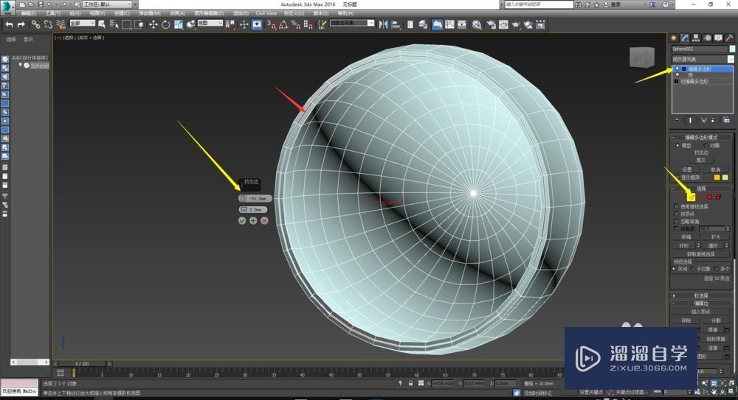Click the orange cage color swatch

[x=717, y=178]
